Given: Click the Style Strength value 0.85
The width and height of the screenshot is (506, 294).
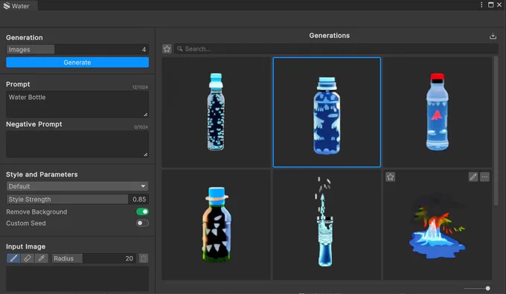Looking at the screenshot, I should point(139,199).
